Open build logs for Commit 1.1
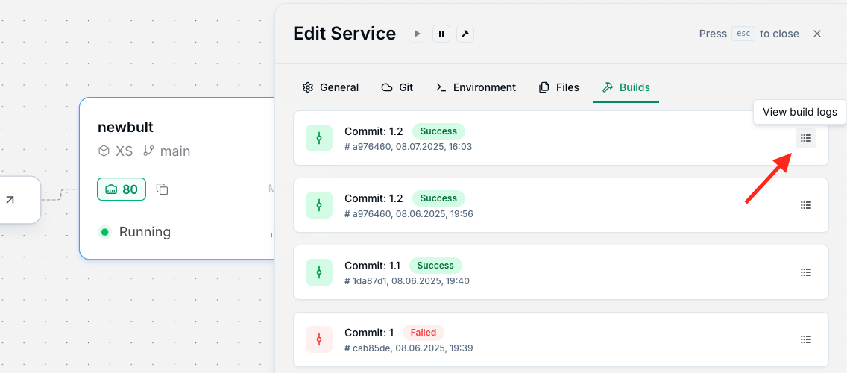Viewport: 847px width, 373px height. 806,272
